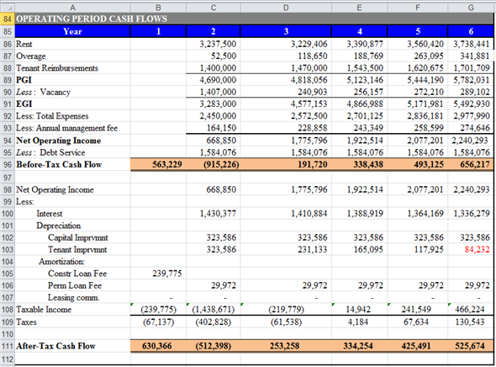496x367 pixels.
Task: Select row 111 header
Action: point(7,346)
